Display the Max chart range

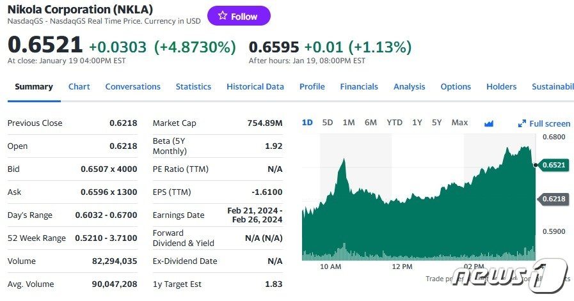[x=459, y=123]
